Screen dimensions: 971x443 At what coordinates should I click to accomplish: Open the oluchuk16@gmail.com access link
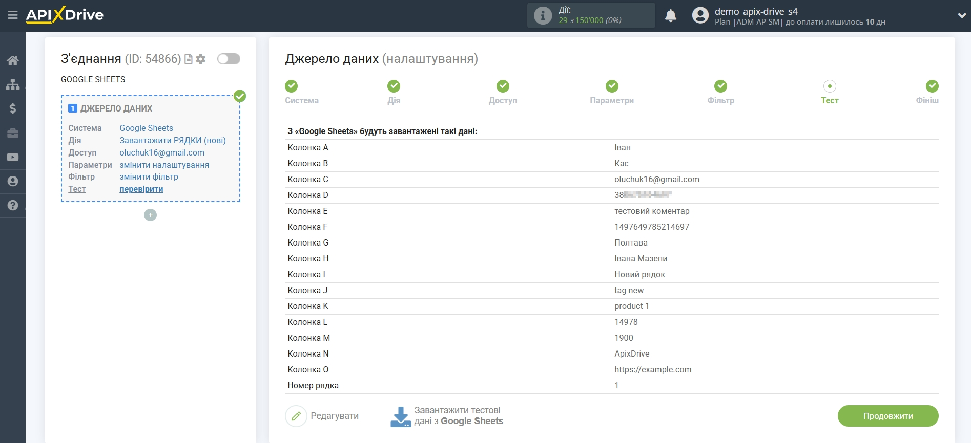tap(162, 152)
